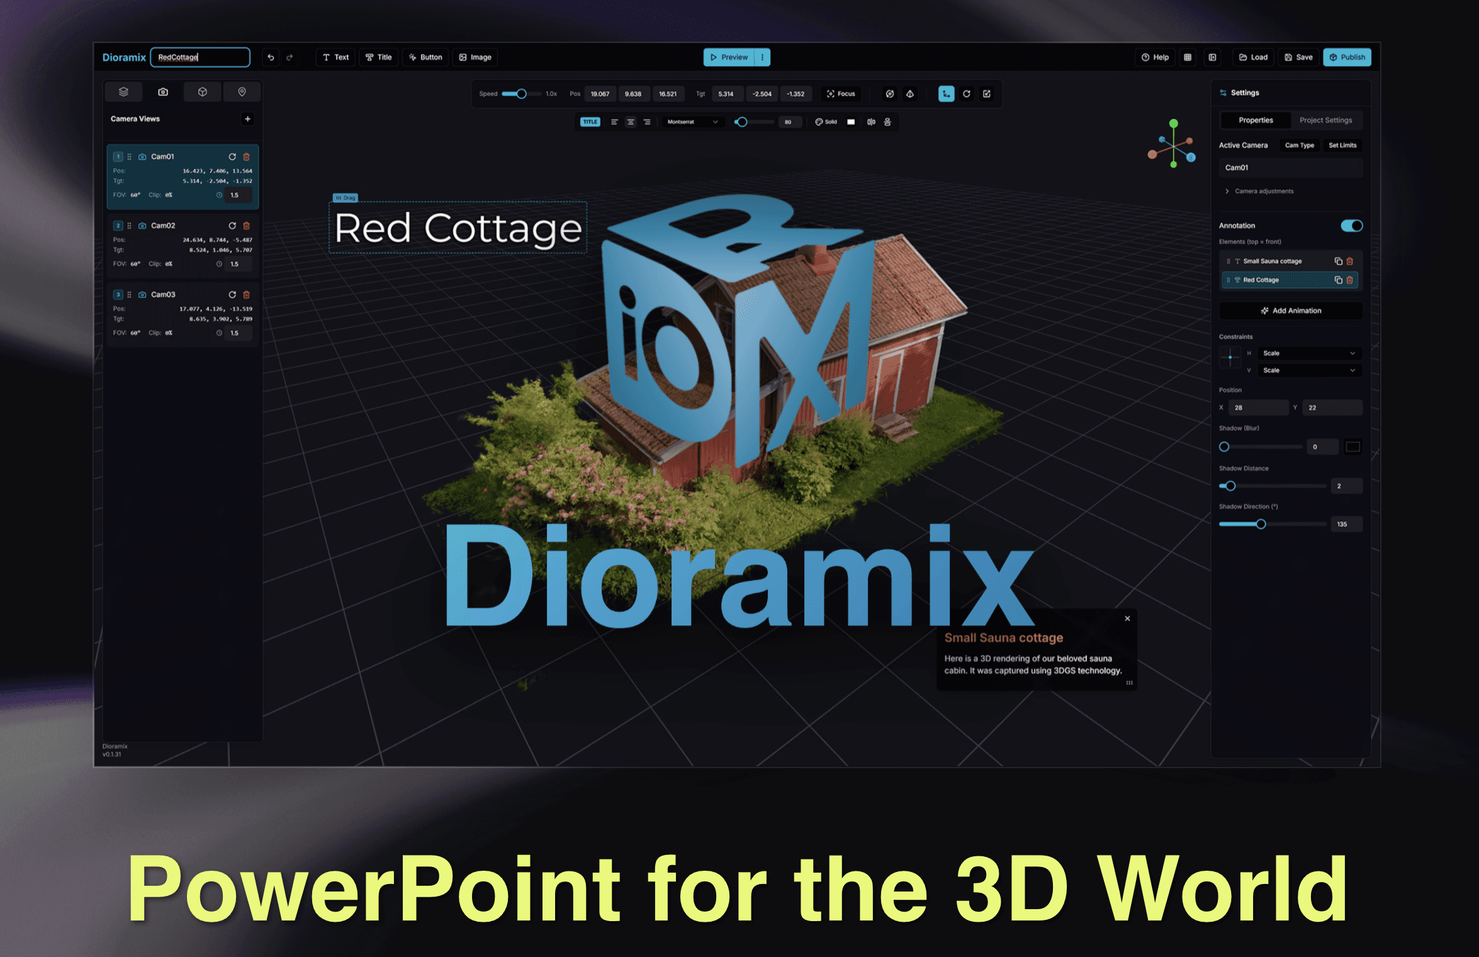Select the location pin panel icon
The image size is (1479, 957).
[242, 92]
